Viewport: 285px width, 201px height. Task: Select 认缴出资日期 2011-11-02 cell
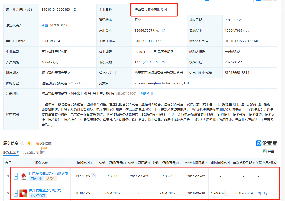(x=139, y=176)
